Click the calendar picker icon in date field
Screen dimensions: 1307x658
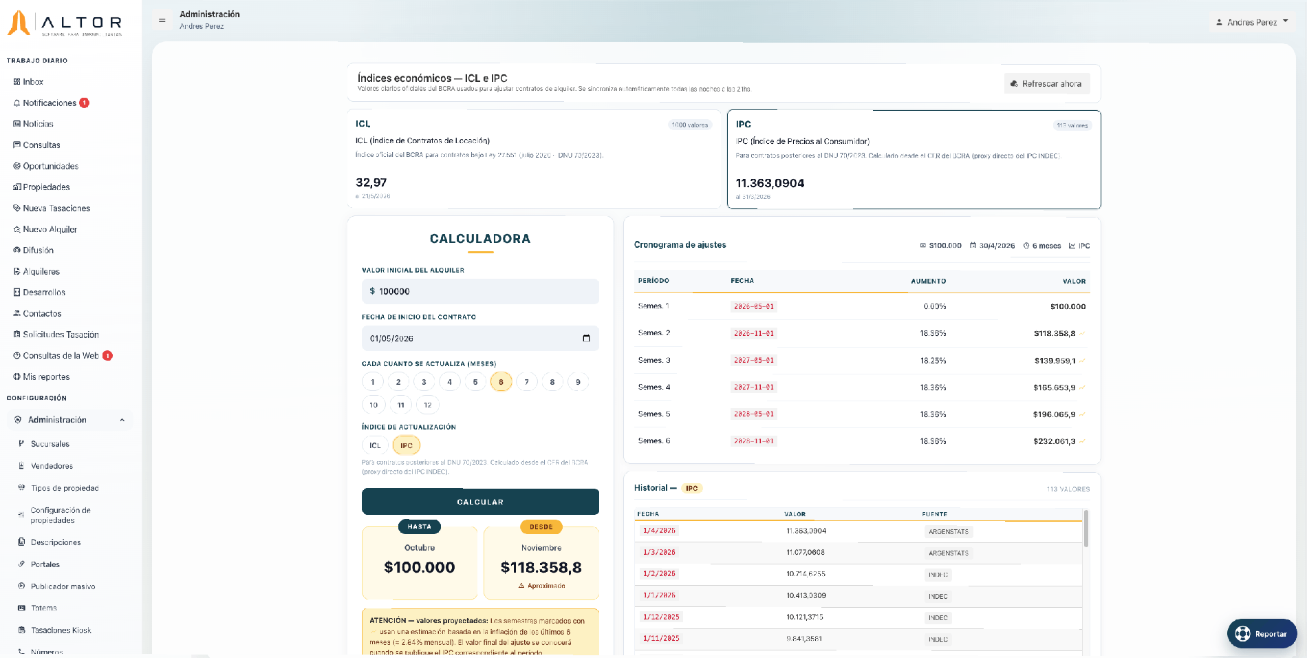tap(586, 339)
